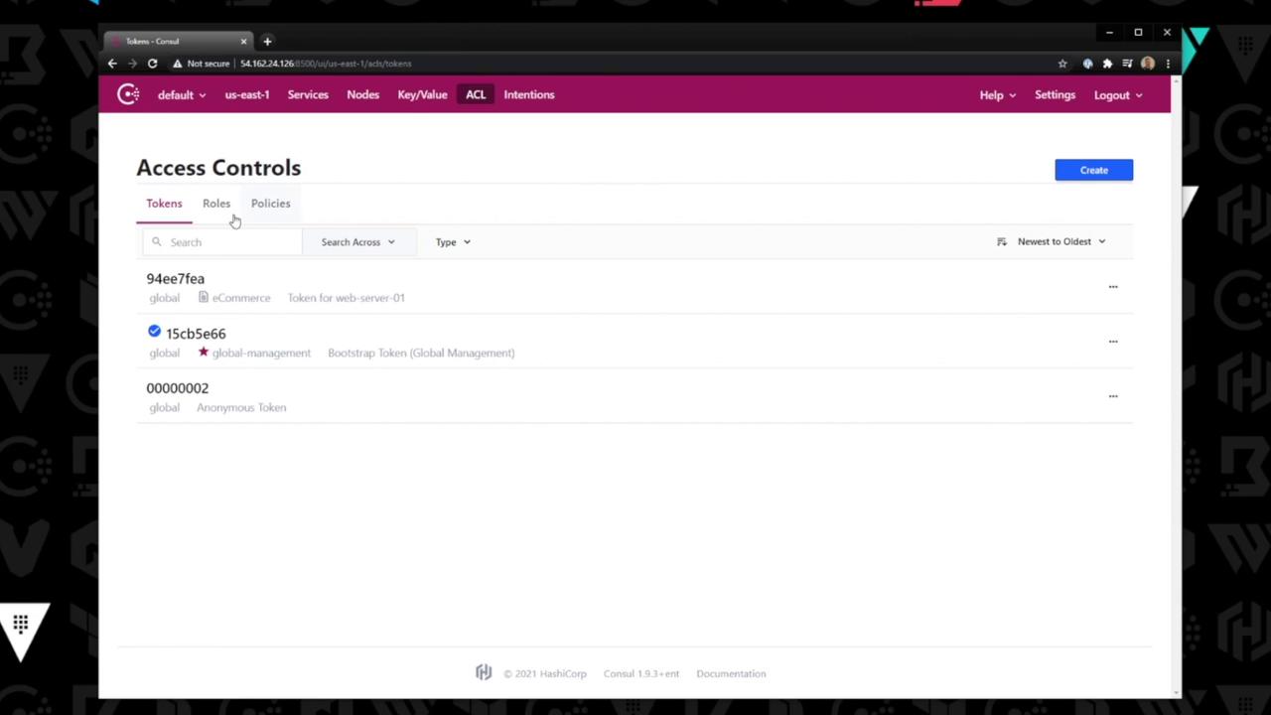The height and width of the screenshot is (715, 1271).
Task: Open the Chrome profile avatar
Action: [x=1148, y=64]
